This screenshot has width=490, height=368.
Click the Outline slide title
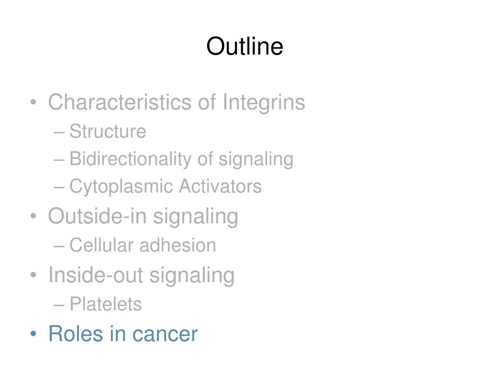tap(245, 46)
